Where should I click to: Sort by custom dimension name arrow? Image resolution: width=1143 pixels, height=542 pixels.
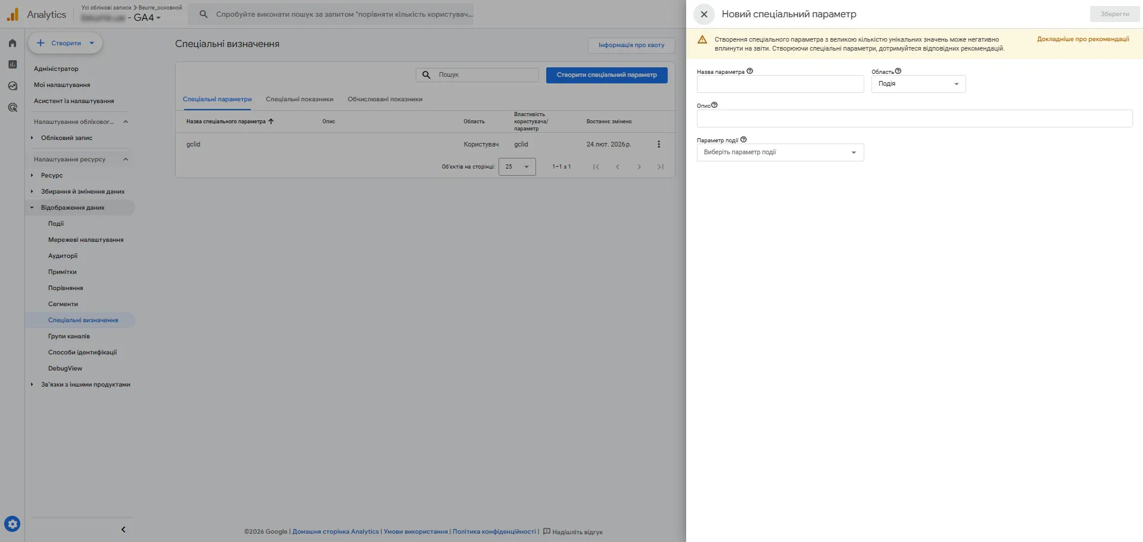(271, 121)
